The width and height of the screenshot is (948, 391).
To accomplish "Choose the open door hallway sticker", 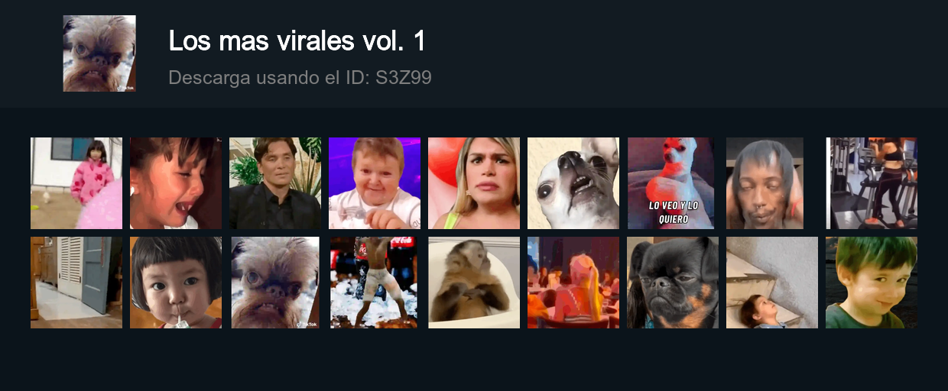I will (x=76, y=283).
